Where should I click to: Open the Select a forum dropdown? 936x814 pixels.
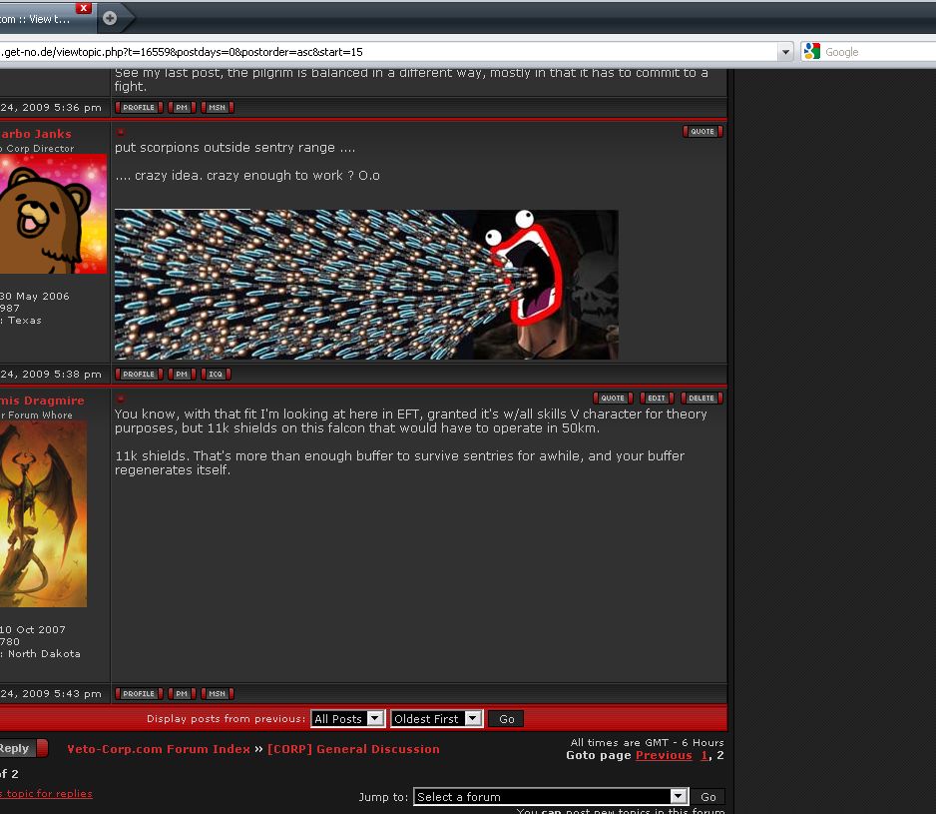pyautogui.click(x=551, y=797)
